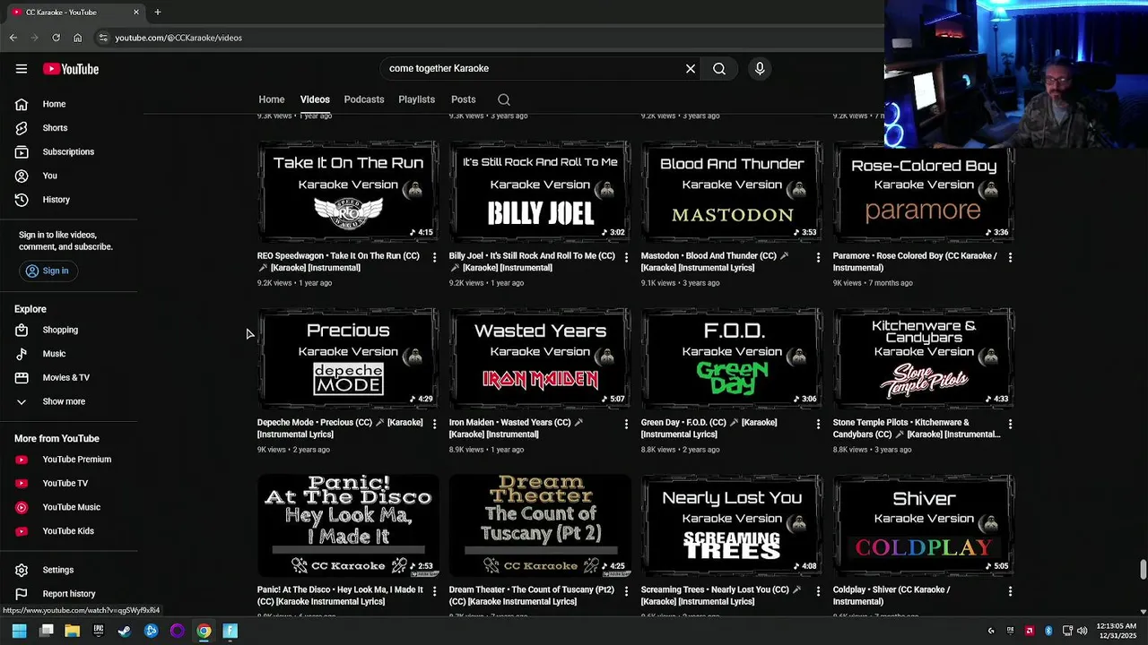Open File Explorer from the taskbar
1148x645 pixels.
tap(72, 631)
